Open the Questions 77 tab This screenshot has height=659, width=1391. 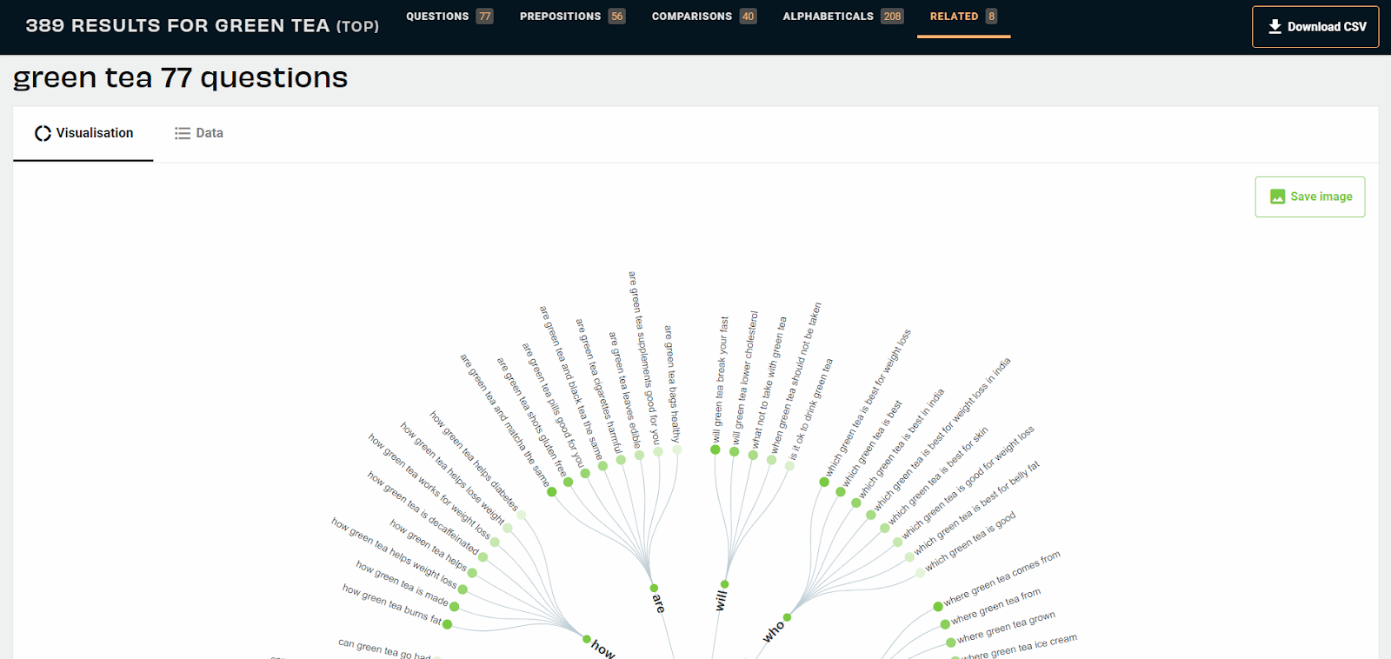449,17
